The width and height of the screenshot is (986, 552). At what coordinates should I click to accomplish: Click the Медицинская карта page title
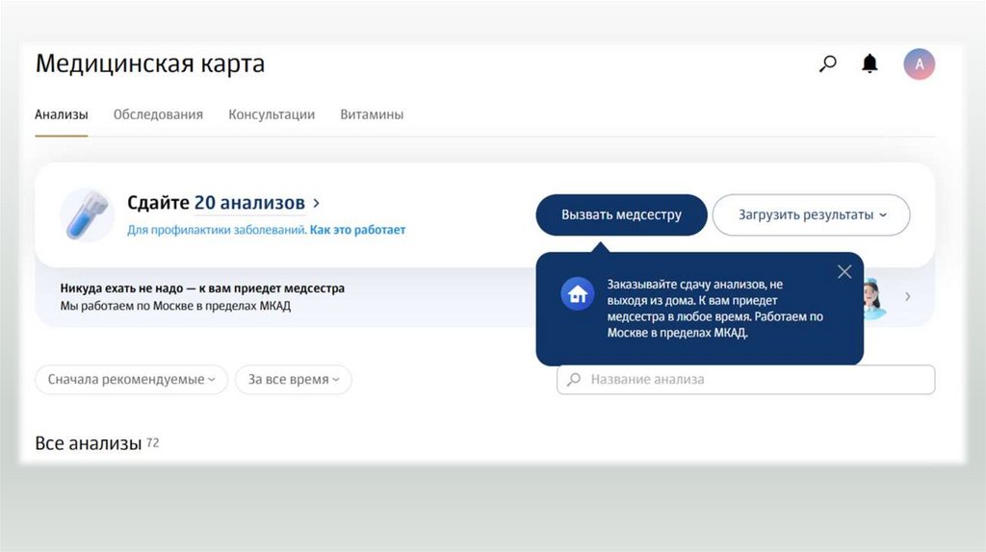pyautogui.click(x=149, y=64)
